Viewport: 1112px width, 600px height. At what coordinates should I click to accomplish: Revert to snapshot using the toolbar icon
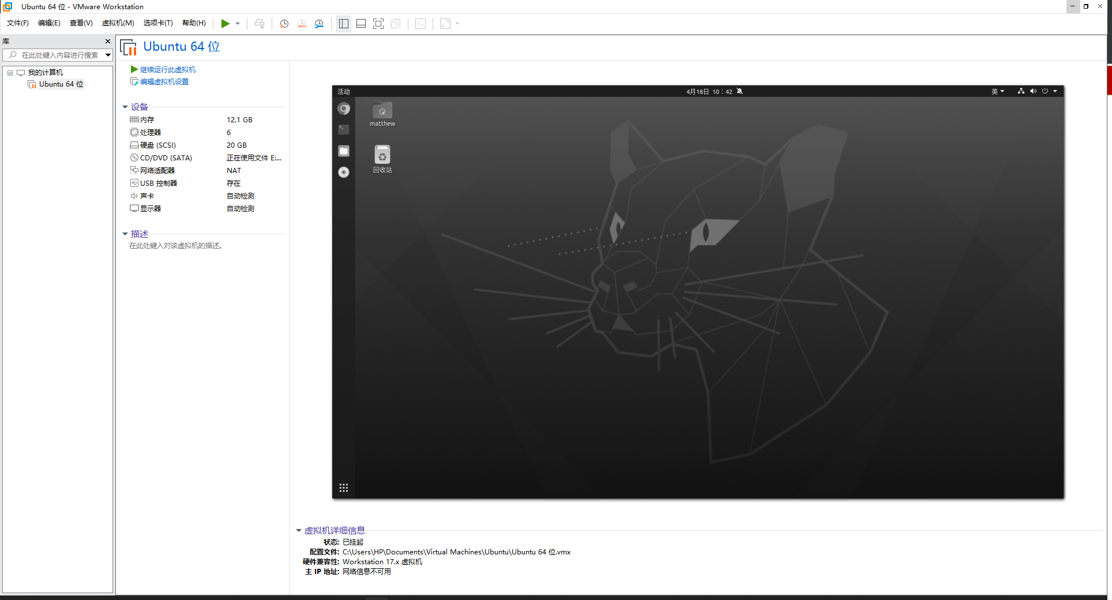pyautogui.click(x=302, y=24)
